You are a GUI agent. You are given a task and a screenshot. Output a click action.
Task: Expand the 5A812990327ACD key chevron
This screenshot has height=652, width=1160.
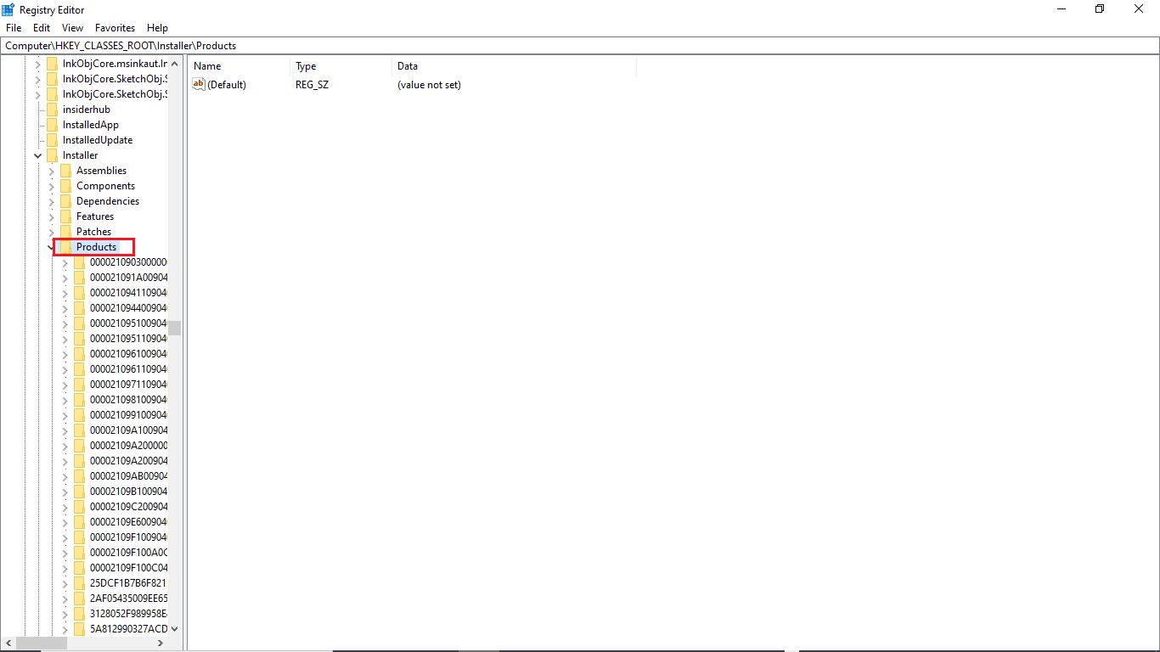pos(65,629)
